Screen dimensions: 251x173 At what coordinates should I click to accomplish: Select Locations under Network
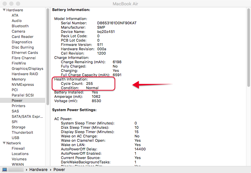click(x=20, y=154)
